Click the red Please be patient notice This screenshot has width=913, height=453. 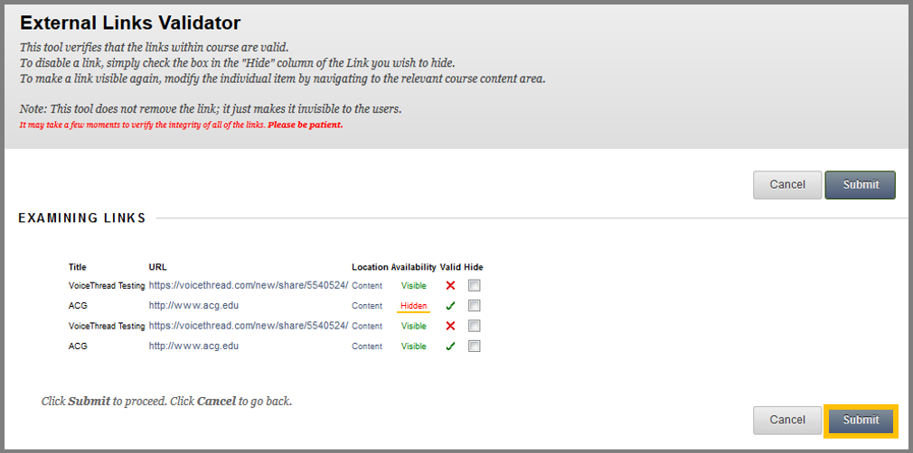(306, 125)
